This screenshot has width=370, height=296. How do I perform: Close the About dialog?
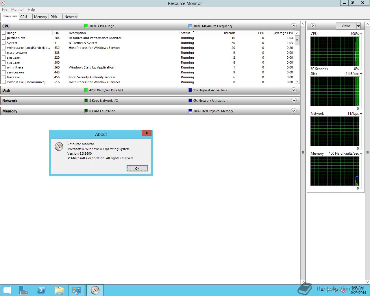[147, 133]
